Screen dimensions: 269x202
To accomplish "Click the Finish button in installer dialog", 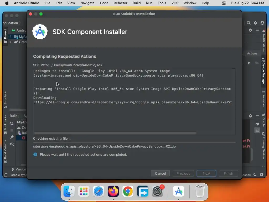I will click(x=228, y=173).
